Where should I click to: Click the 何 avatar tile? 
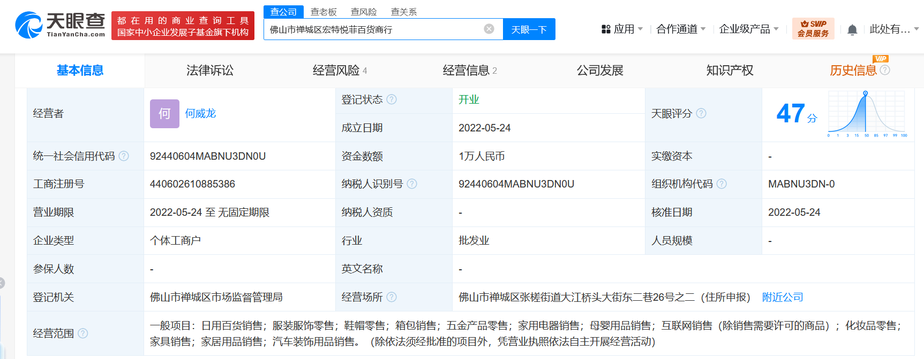(164, 113)
